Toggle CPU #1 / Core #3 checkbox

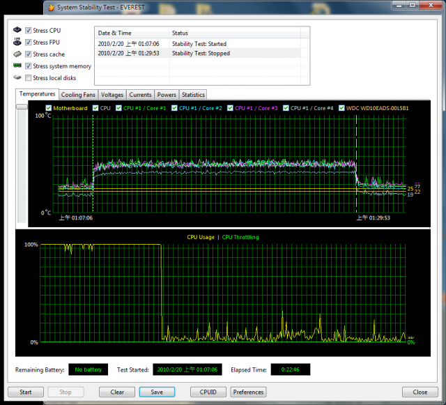pos(230,108)
